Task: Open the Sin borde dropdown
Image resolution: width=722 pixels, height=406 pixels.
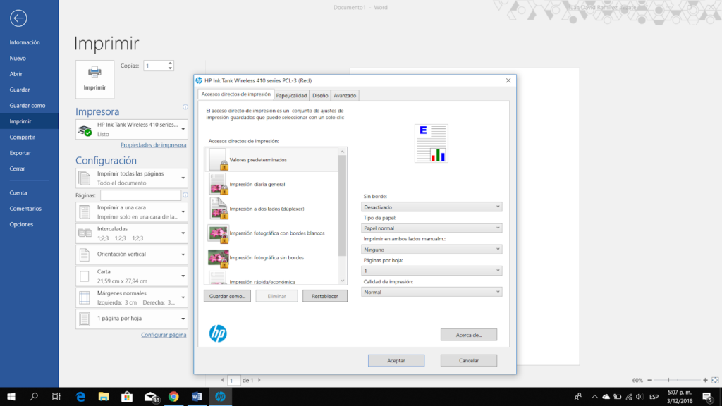Action: coord(432,207)
